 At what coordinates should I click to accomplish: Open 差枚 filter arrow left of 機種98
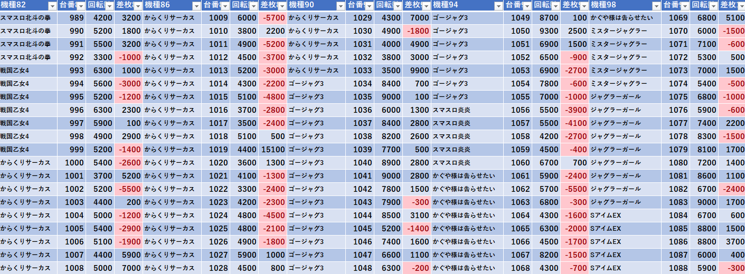(583, 6)
